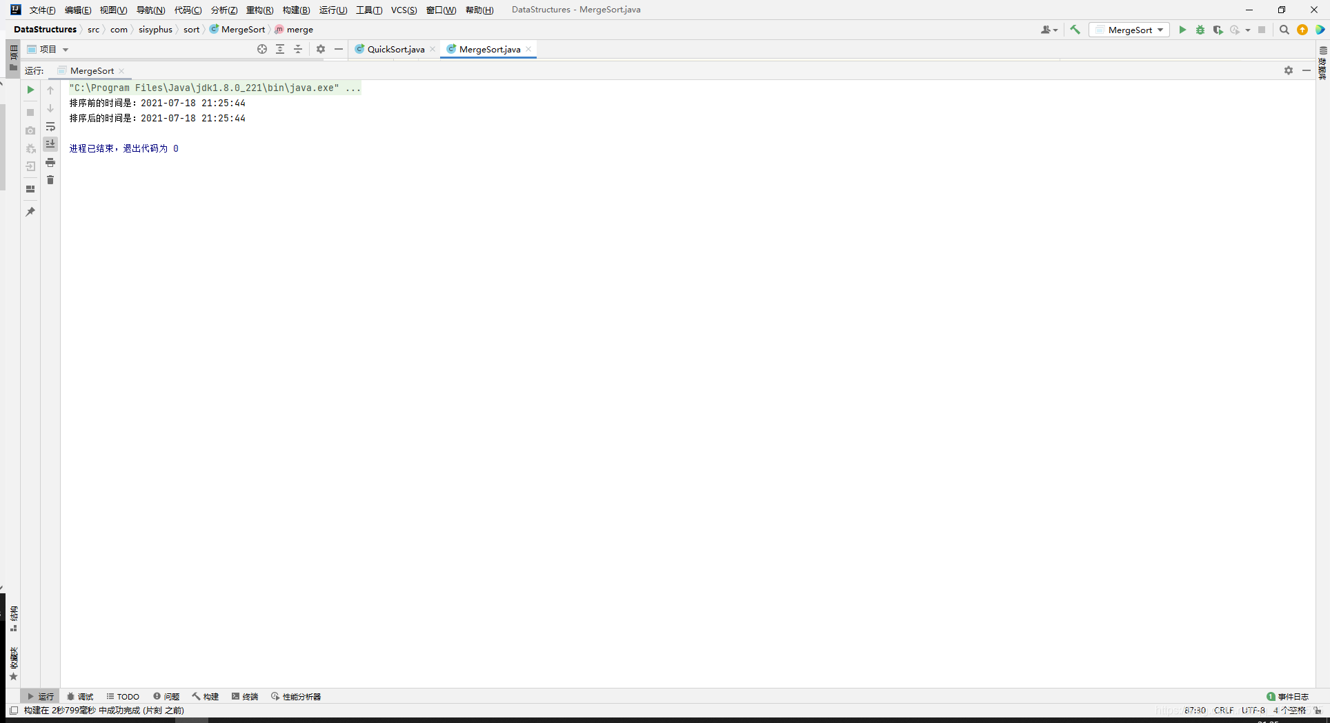
Task: Collapse all in project panel
Action: point(298,49)
